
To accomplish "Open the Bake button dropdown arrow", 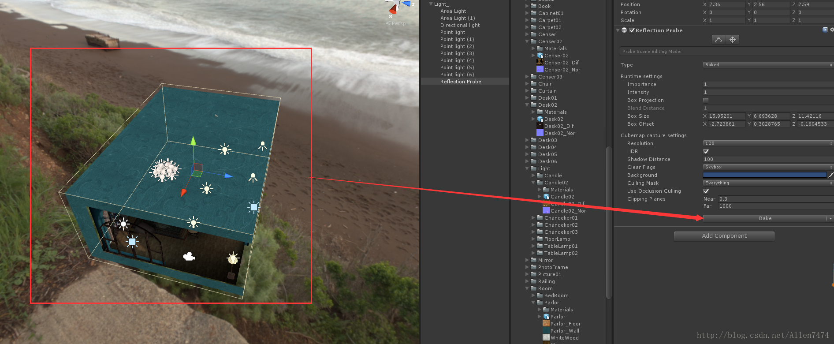I will [830, 218].
